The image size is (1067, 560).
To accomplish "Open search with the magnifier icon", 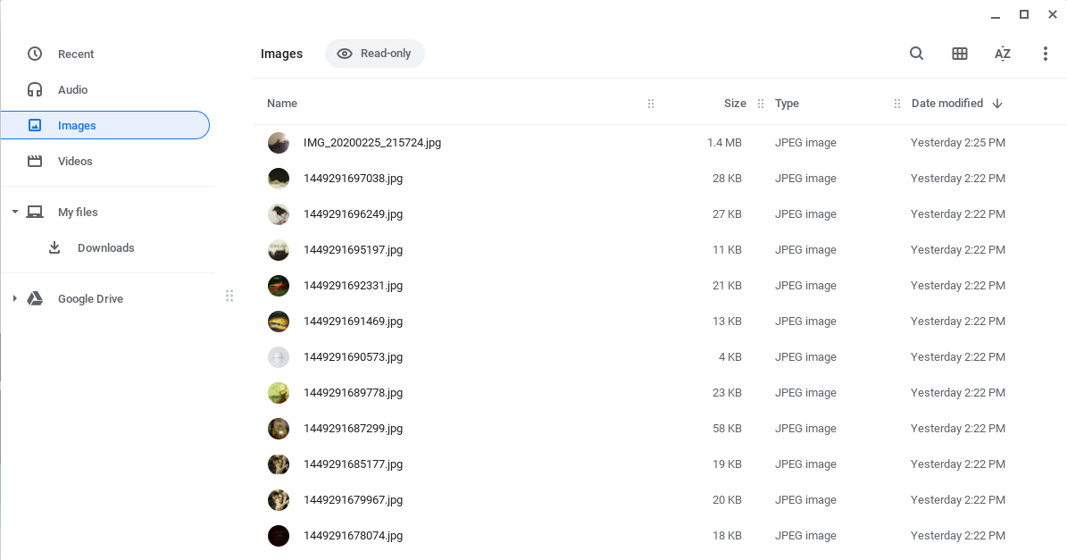I will pyautogui.click(x=917, y=54).
